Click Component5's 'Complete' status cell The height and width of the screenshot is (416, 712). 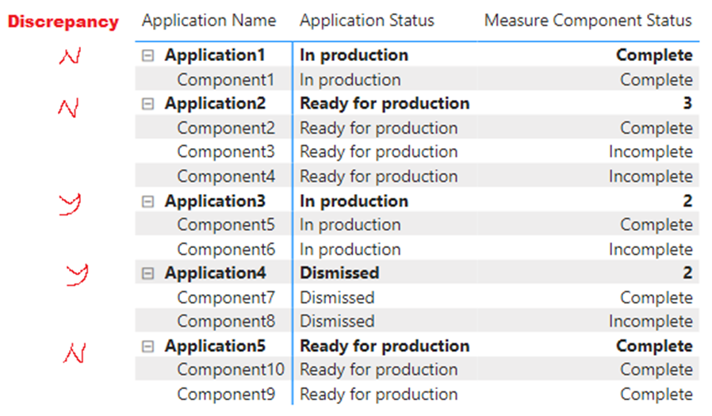click(656, 224)
